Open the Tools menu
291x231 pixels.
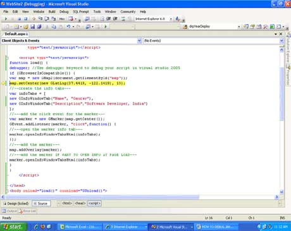click(97, 11)
